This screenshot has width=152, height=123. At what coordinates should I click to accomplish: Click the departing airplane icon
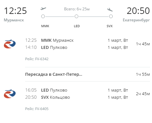pyautogui.click(x=43, y=9)
